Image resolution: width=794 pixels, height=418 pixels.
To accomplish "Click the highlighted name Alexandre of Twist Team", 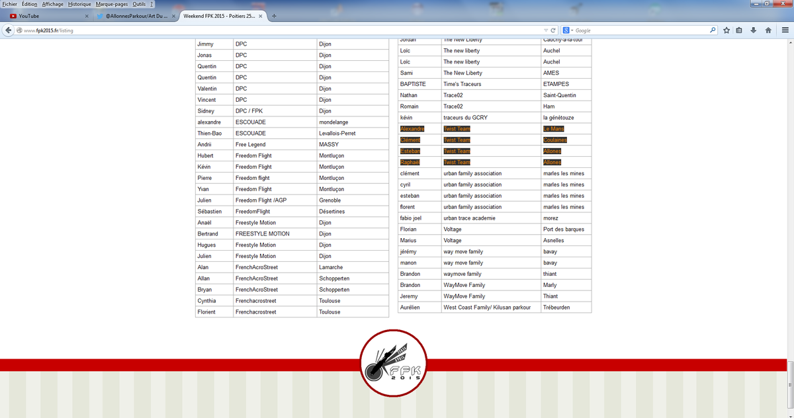I will pyautogui.click(x=412, y=129).
